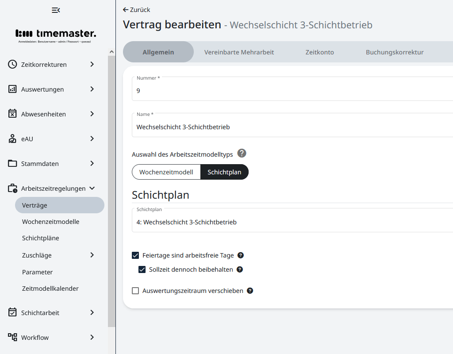The height and width of the screenshot is (354, 453).
Task: Click the Stammdaten folder icon
Action: 12,163
